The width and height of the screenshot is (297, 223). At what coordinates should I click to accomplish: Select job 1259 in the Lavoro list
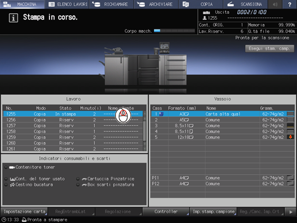click(x=73, y=137)
